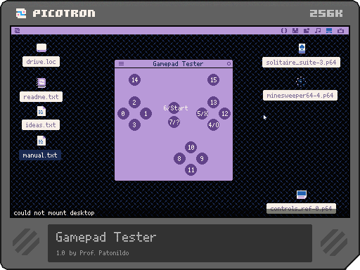360x270 pixels.
Task: Click gamepad button 13 indicator
Action: (213, 103)
